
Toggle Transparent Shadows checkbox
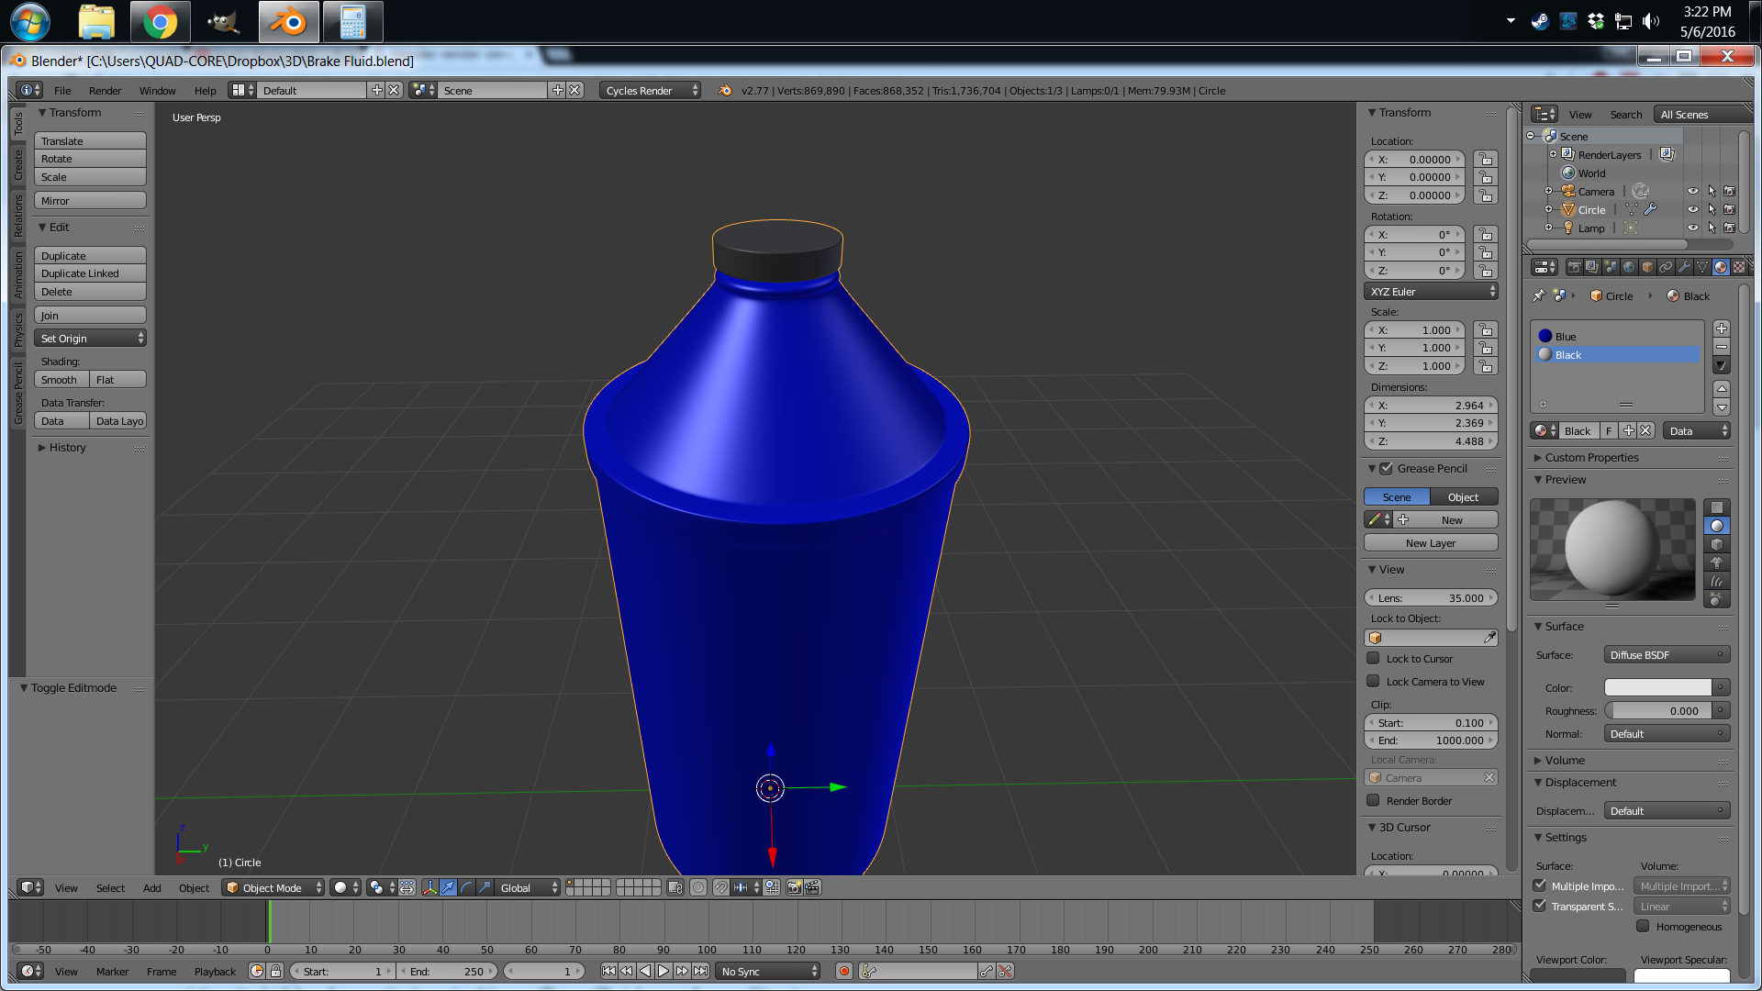click(x=1540, y=906)
